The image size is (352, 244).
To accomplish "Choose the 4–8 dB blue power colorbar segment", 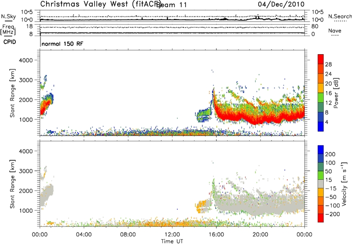I will 321,117.
